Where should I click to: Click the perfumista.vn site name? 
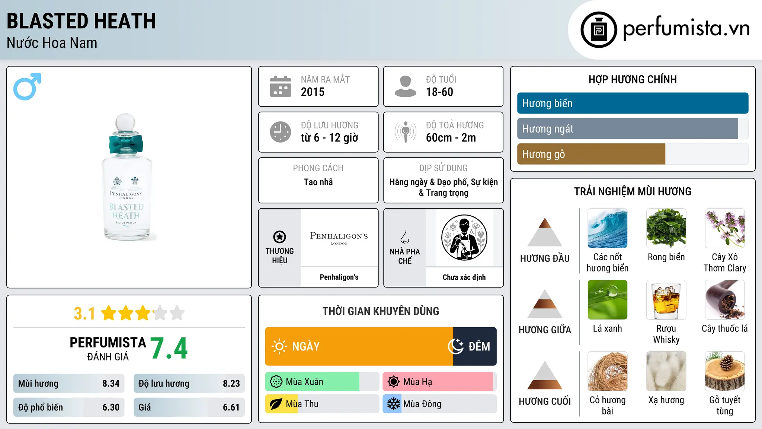(x=686, y=28)
